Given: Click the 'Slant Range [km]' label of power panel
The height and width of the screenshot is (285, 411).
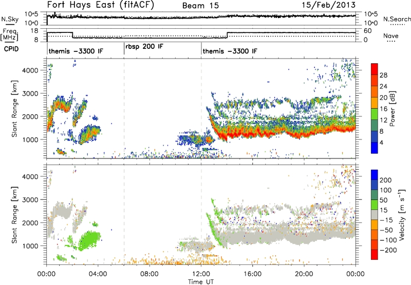Looking at the screenshot, I should pos(14,109).
